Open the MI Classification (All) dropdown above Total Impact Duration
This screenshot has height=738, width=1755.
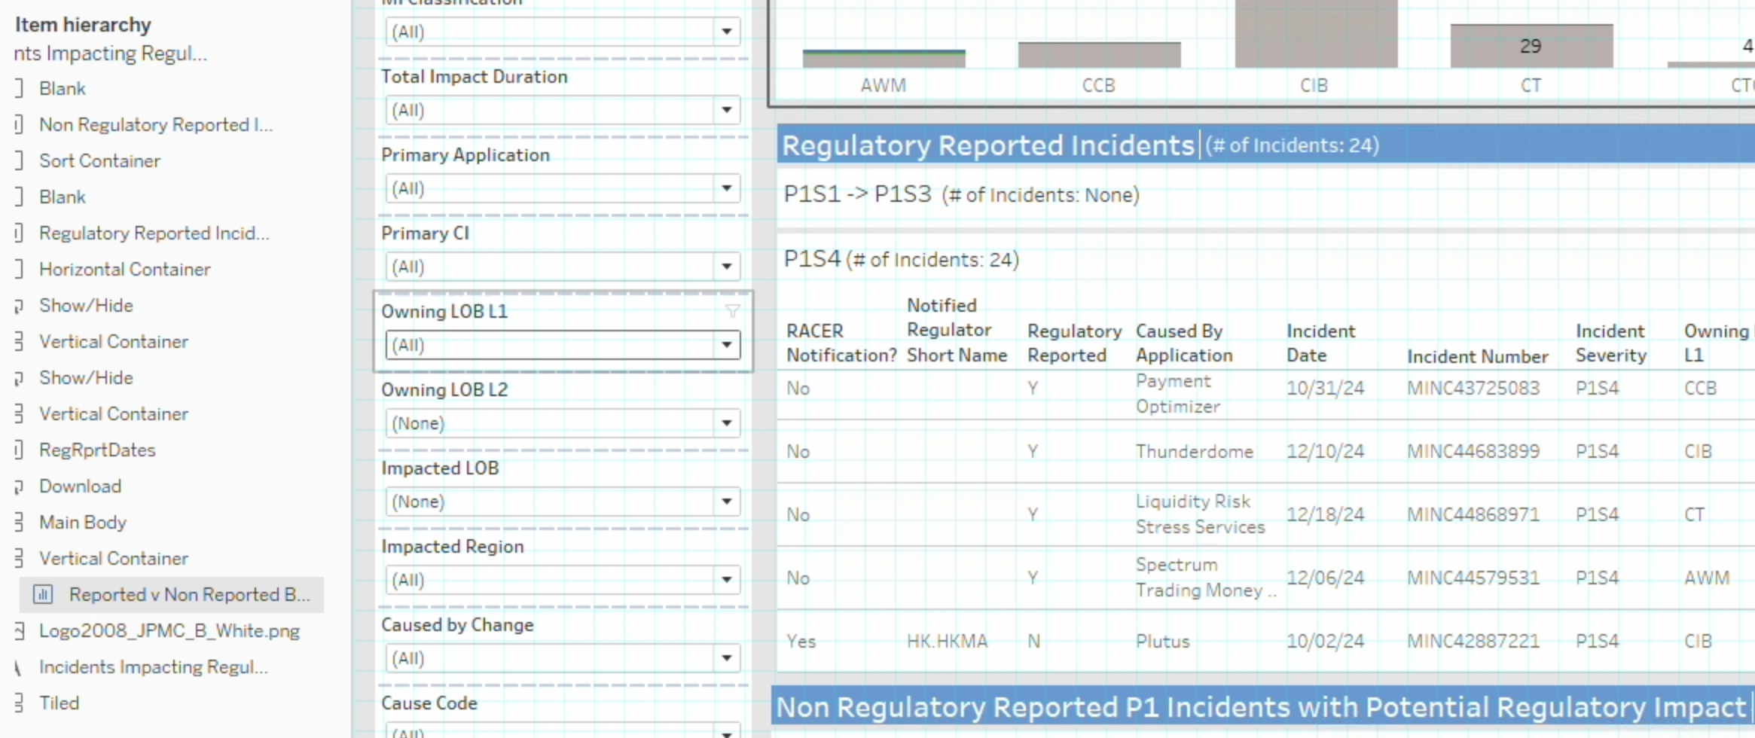(x=563, y=32)
